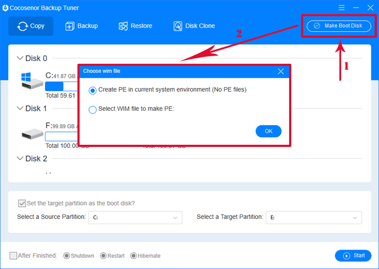This screenshot has width=379, height=269.
Task: Select the C: Windows drive icon
Action: (31, 81)
